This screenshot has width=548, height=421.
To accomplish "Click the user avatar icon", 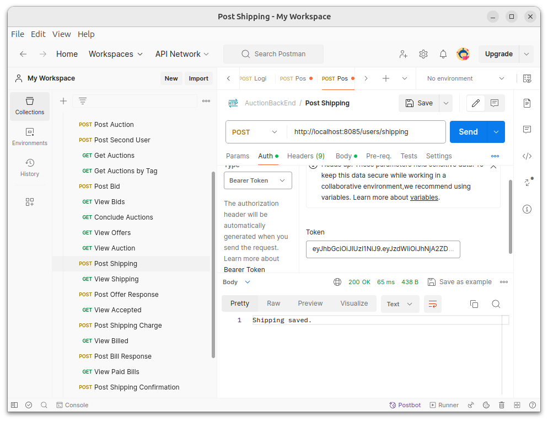I will click(463, 54).
